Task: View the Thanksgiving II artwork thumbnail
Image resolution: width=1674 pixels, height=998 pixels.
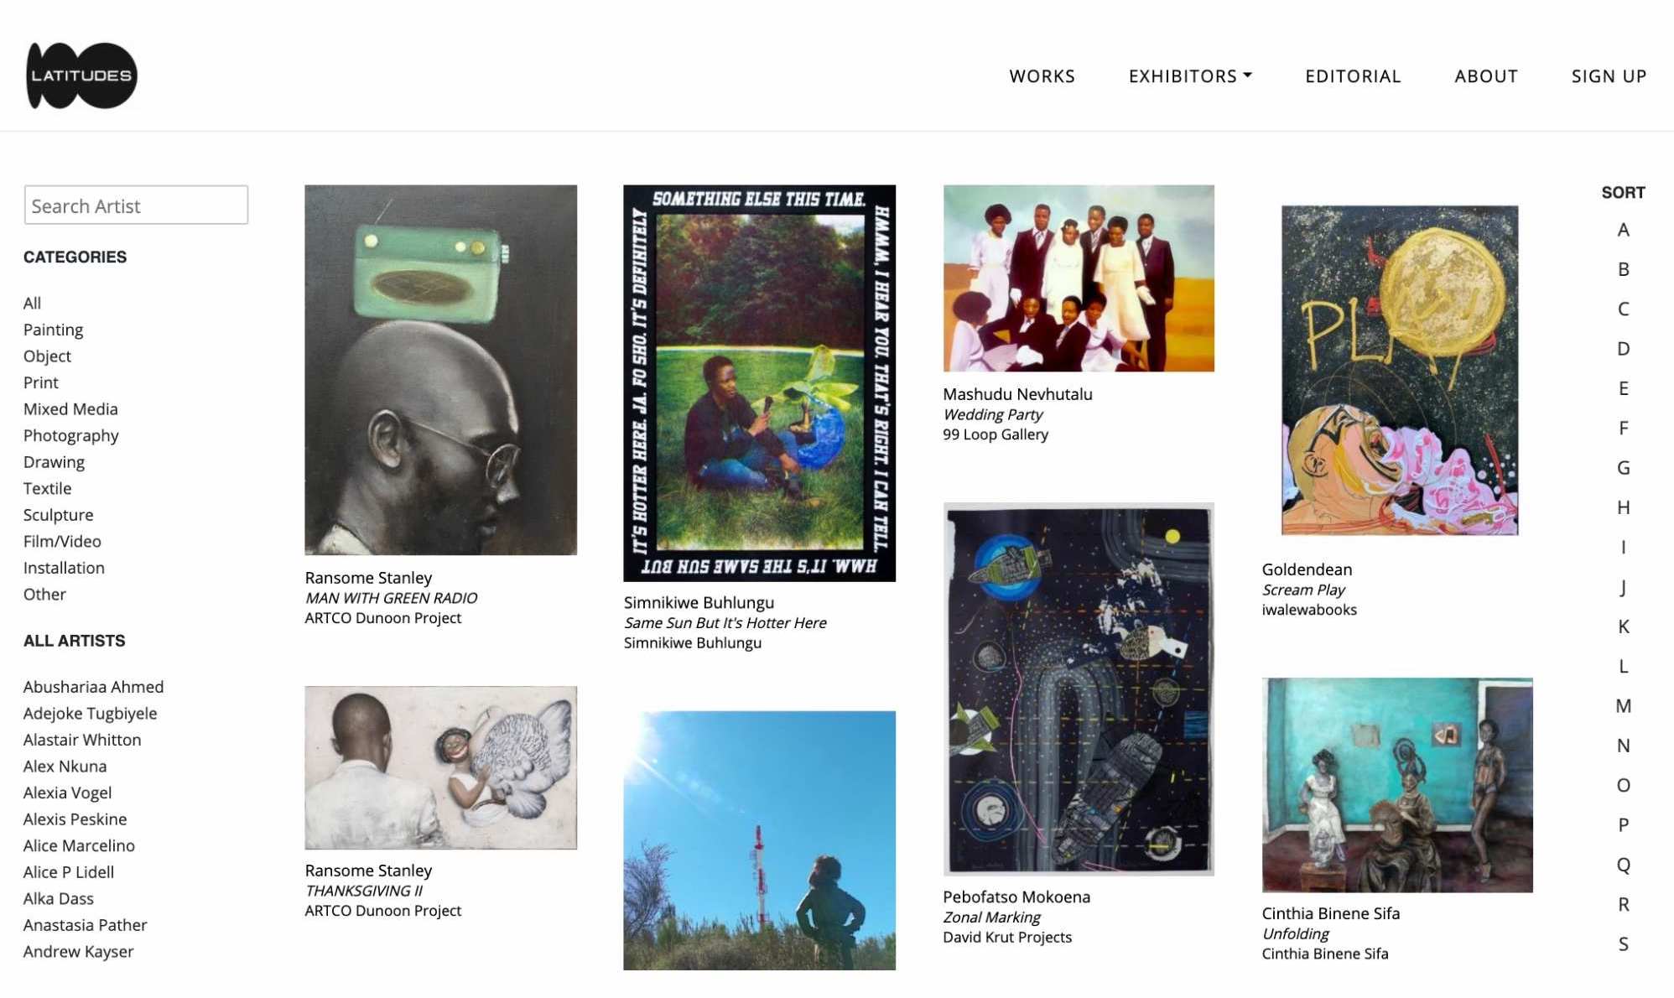Action: pos(440,767)
